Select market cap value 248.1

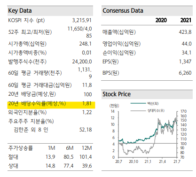click(x=85, y=44)
